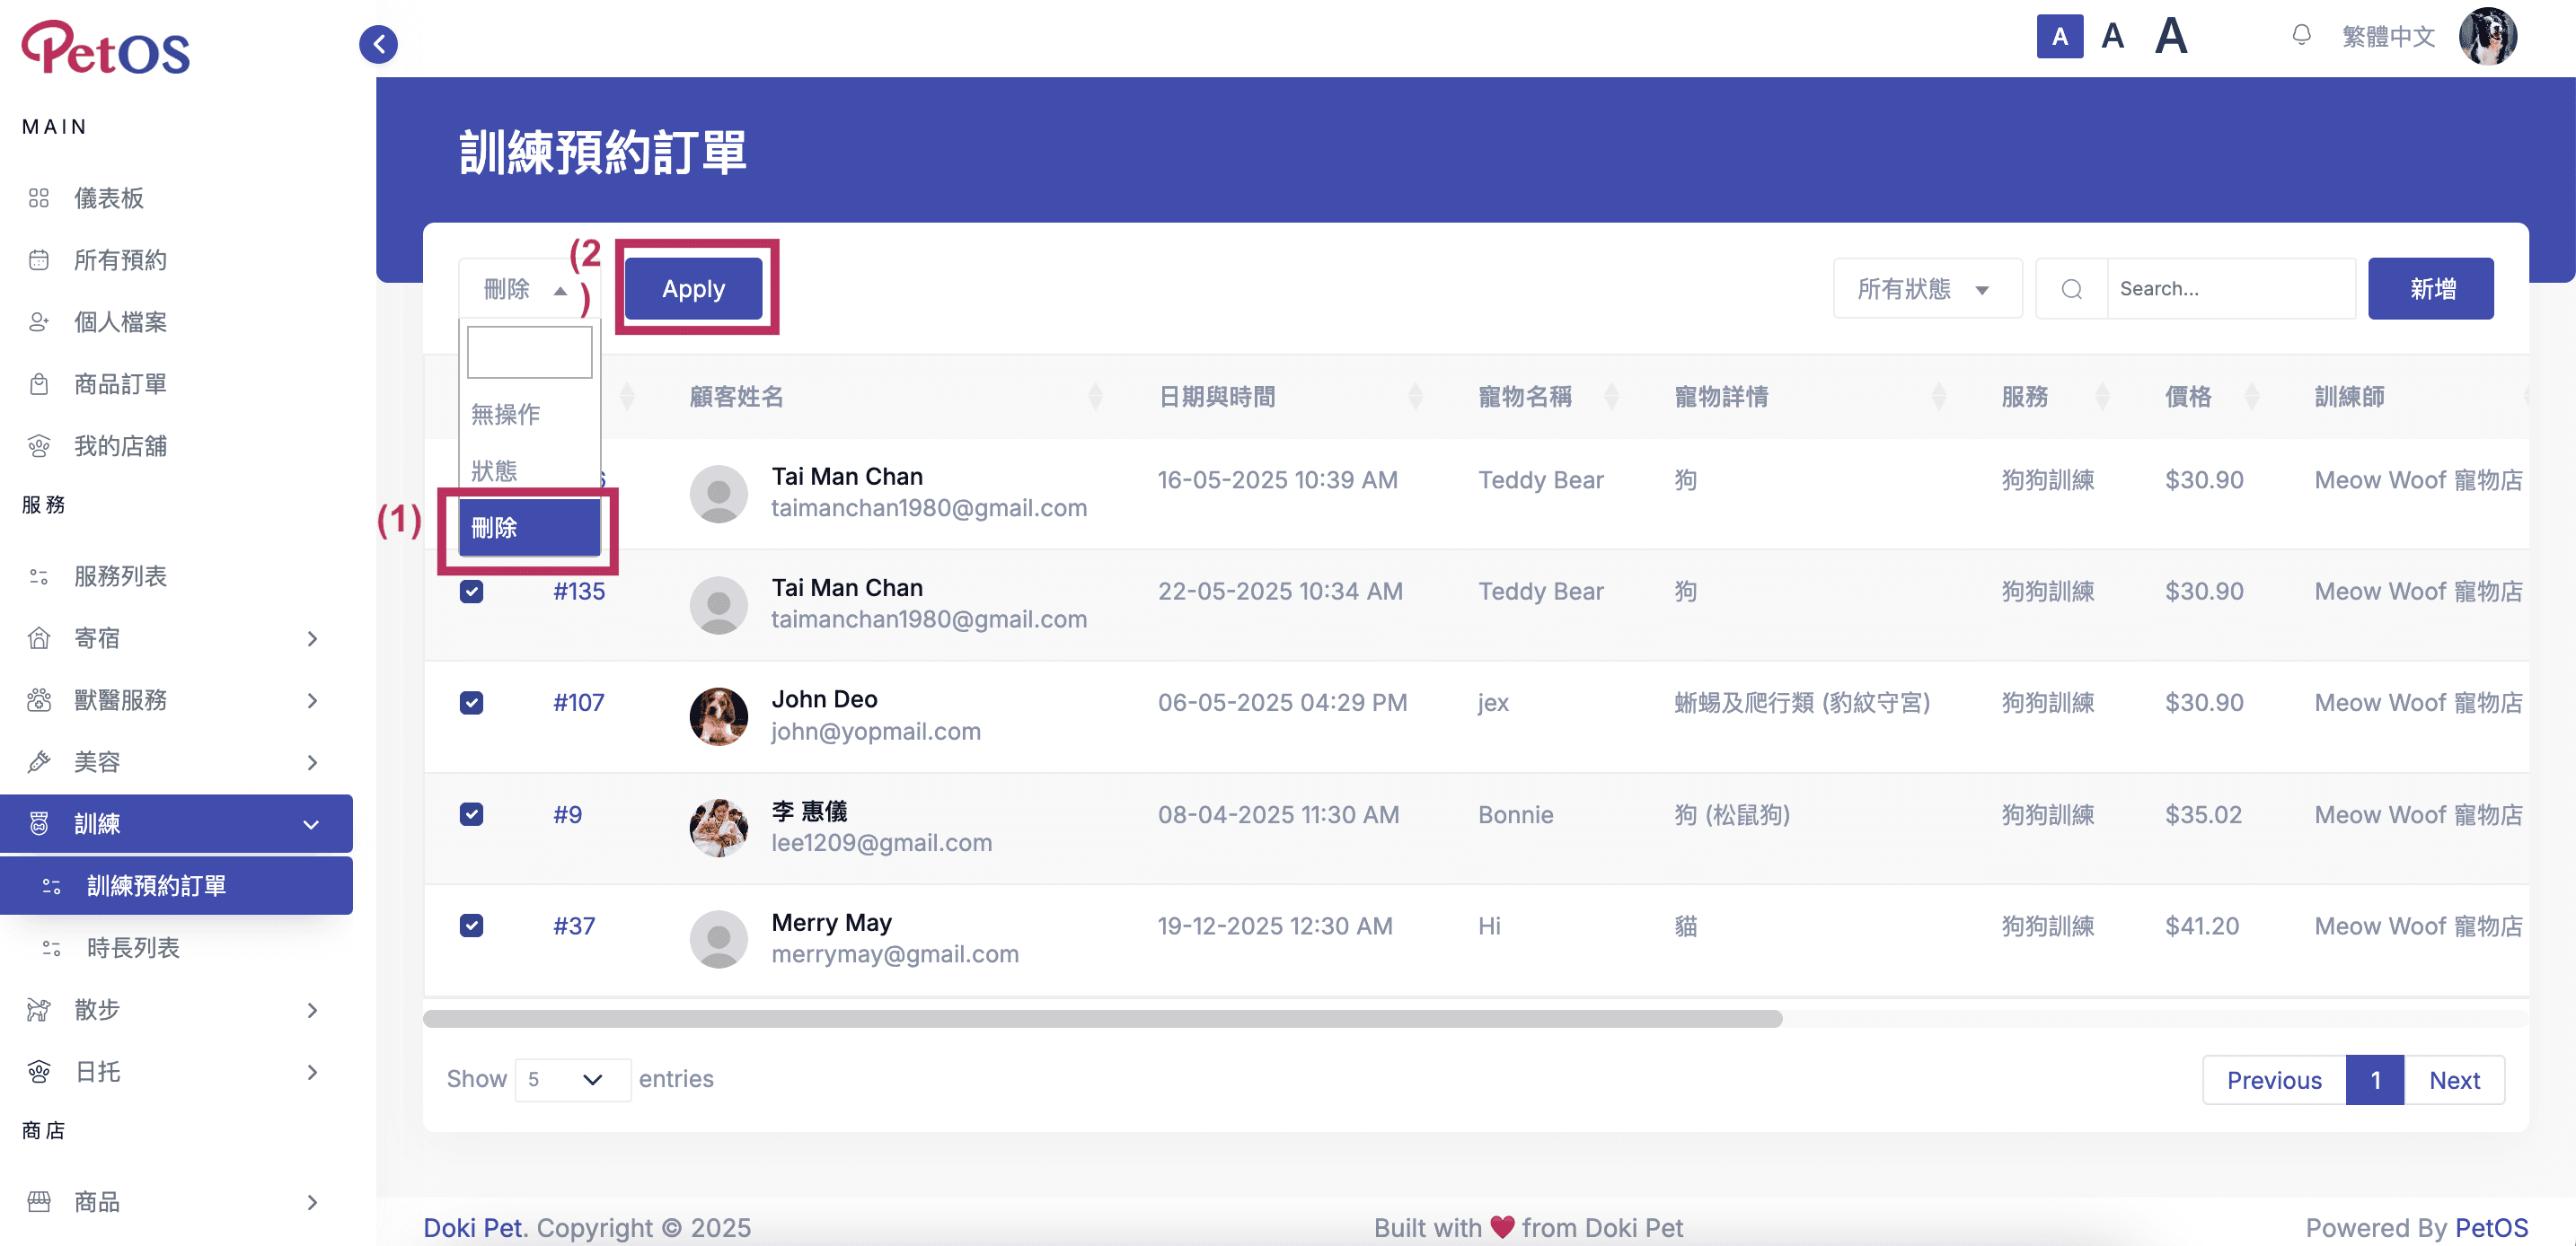Click the 新增 add button
The height and width of the screenshot is (1246, 2576).
coord(2430,289)
